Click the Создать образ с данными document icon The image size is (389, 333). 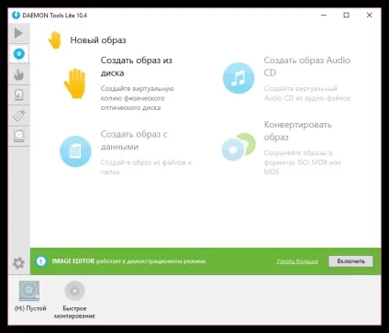coord(75,151)
